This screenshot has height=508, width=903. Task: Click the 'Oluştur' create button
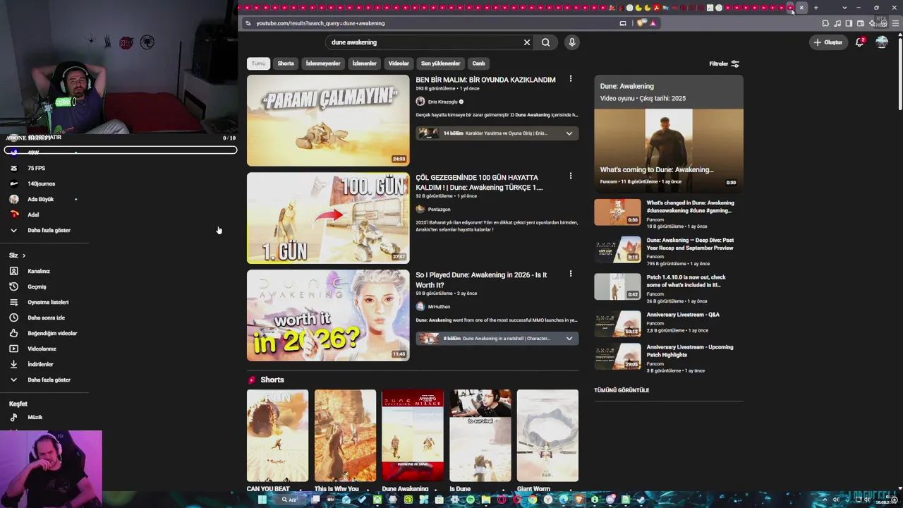pyautogui.click(x=828, y=42)
